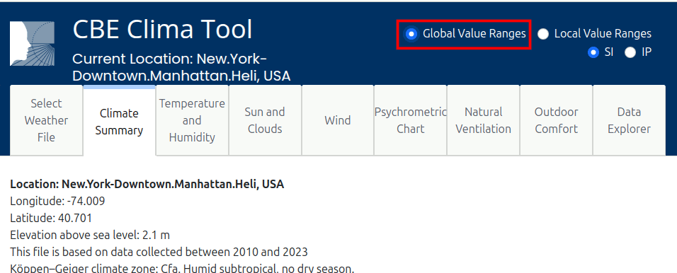Click the Köppen–Geiger climate zone line
Viewport: 677px width, 273px height.
pos(182,269)
